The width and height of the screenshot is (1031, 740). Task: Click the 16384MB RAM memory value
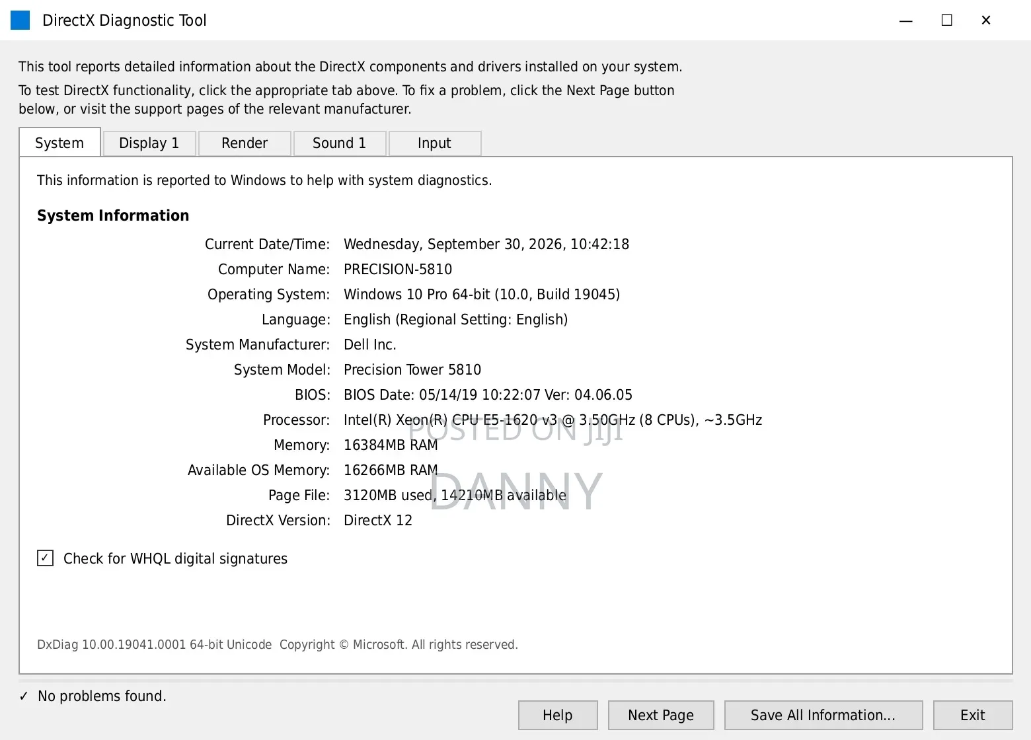tap(391, 445)
